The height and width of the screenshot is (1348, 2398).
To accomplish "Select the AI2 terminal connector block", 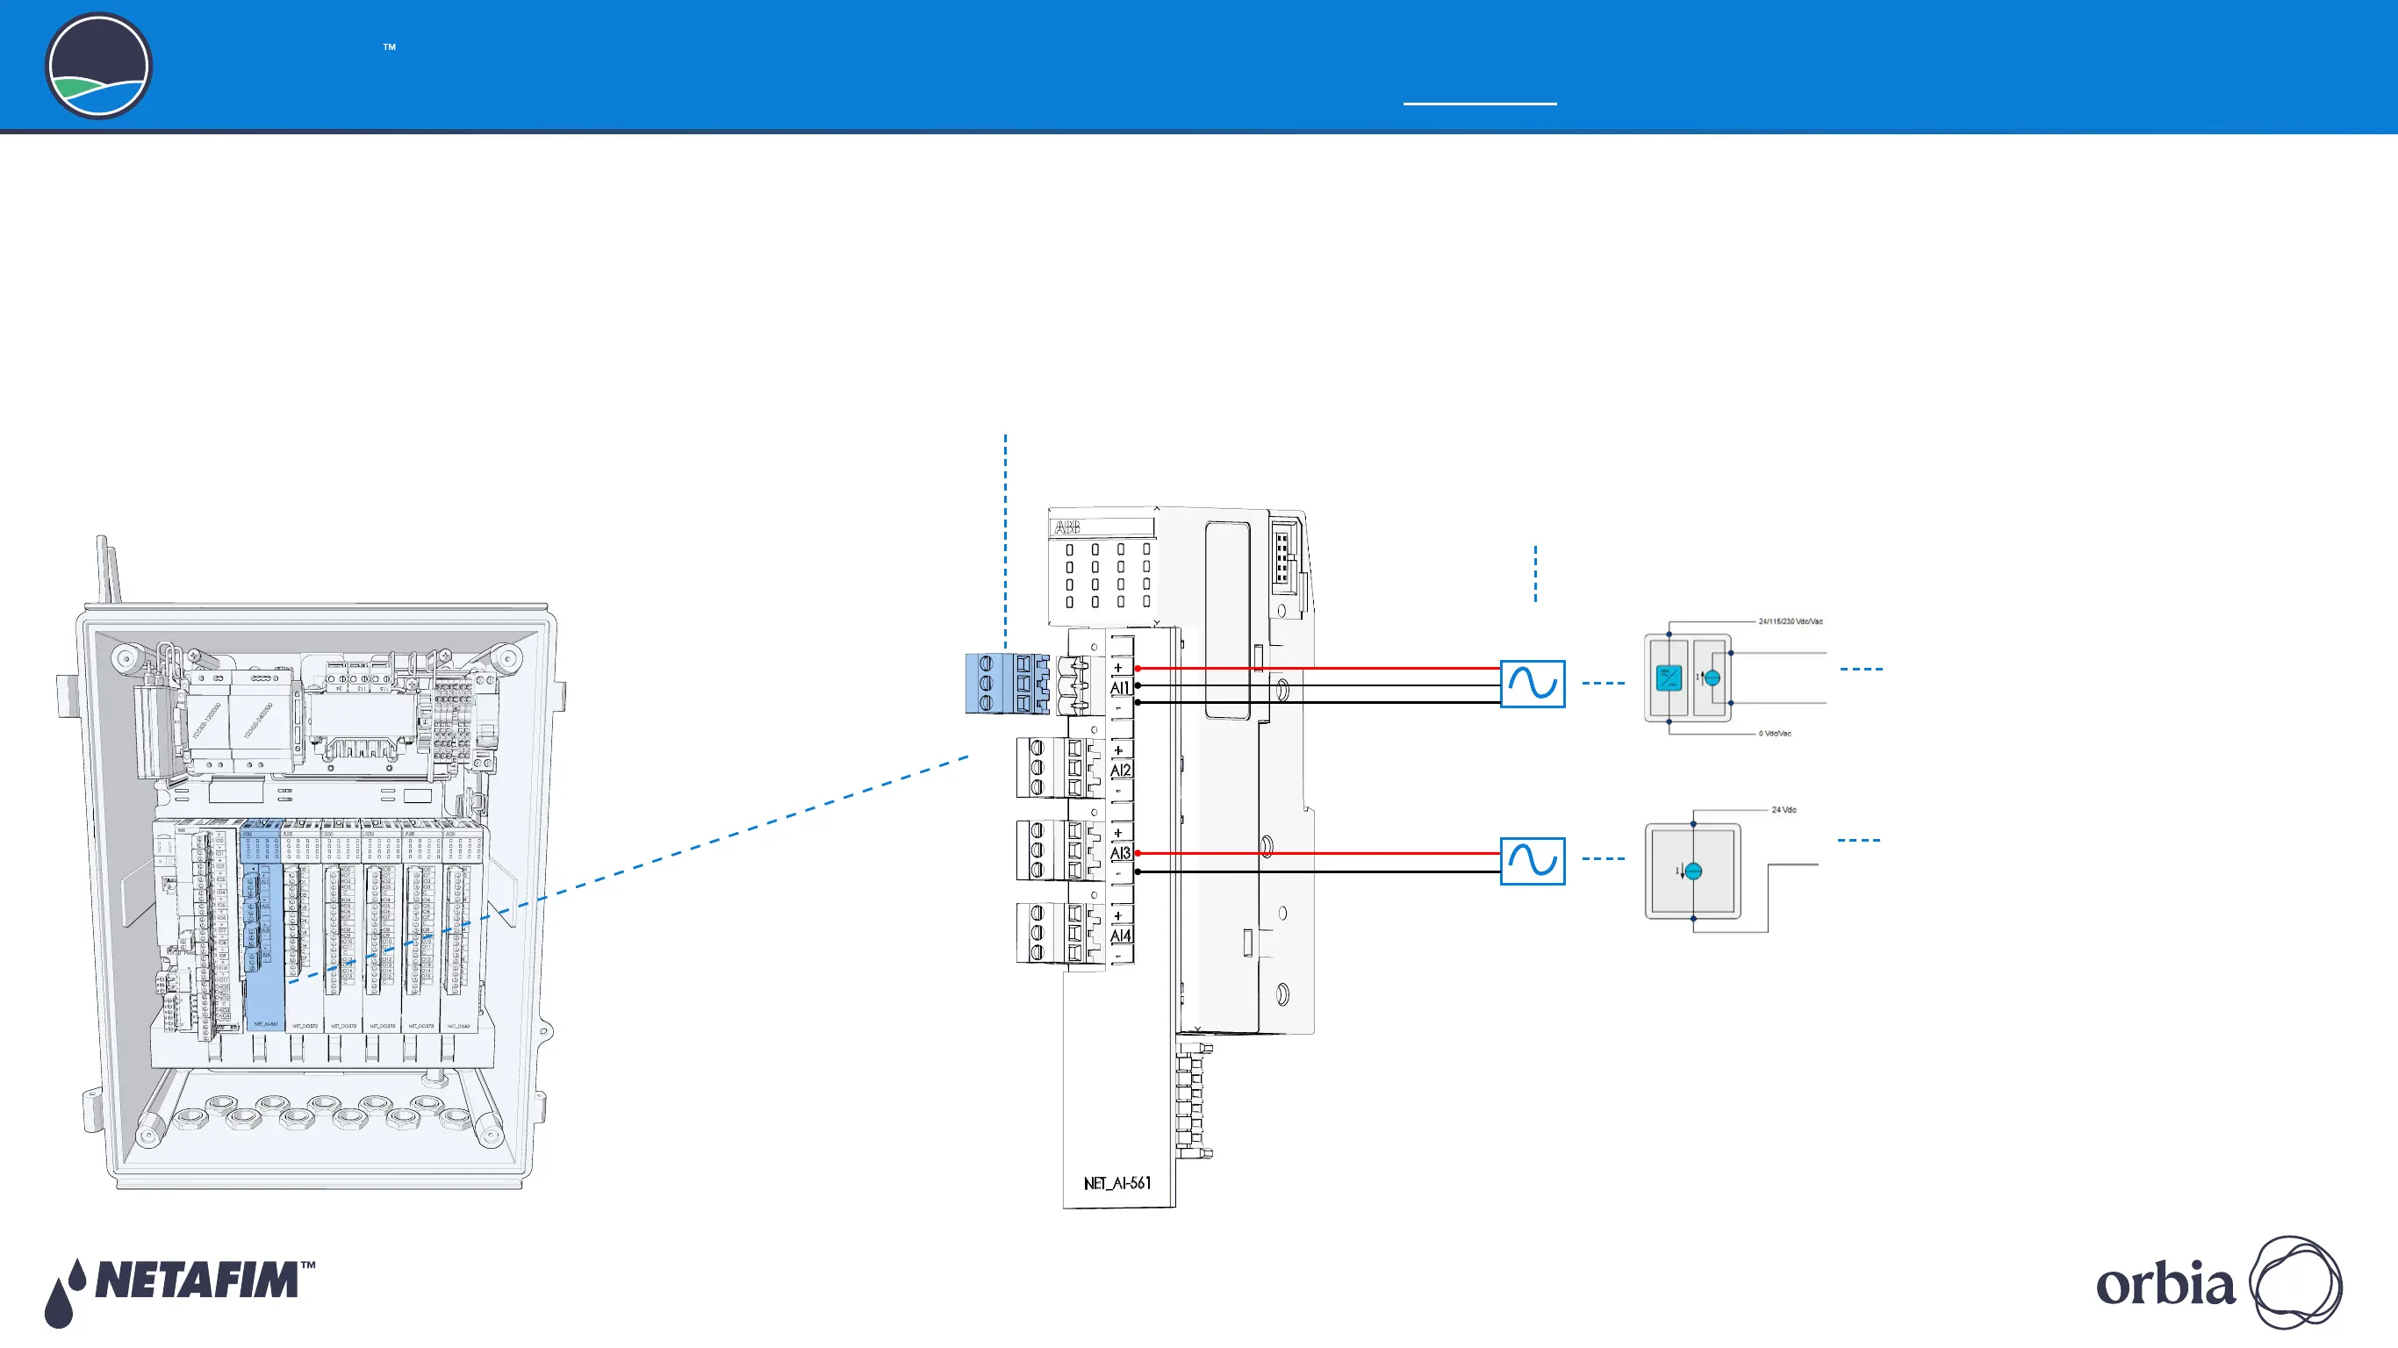I will (x=1059, y=767).
